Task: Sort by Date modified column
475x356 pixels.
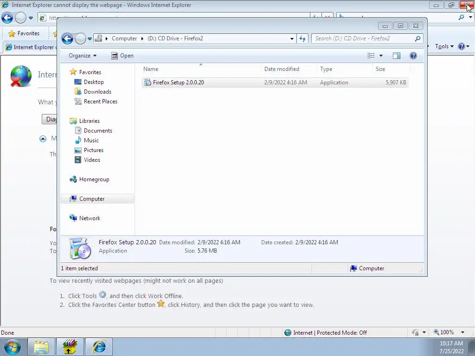Action: 289,69
